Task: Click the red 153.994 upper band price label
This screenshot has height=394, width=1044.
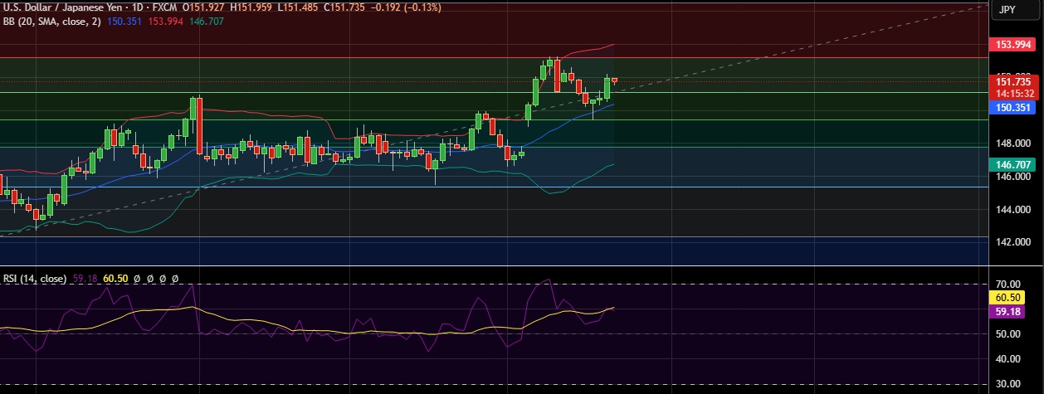Action: (1011, 44)
